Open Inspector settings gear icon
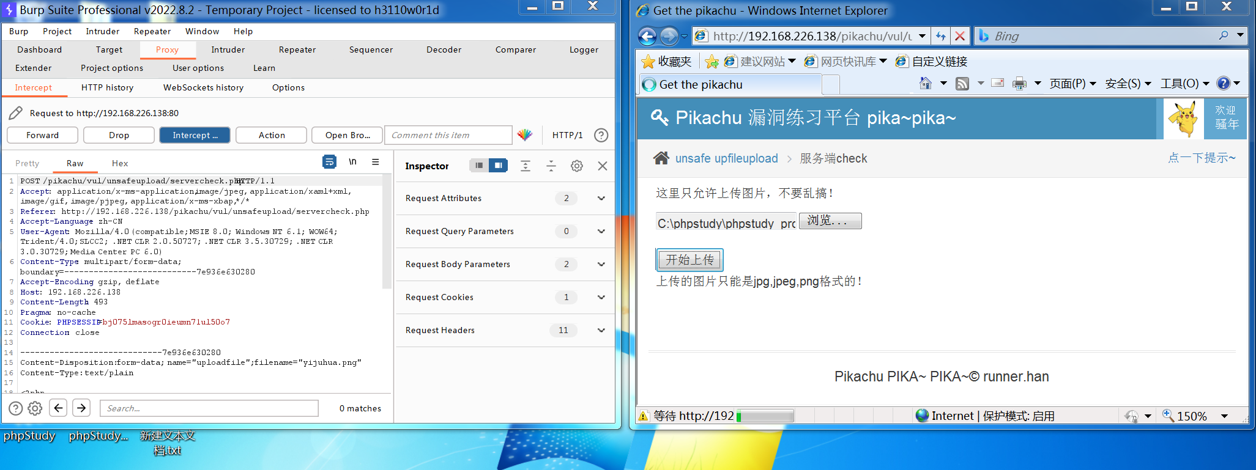This screenshot has width=1256, height=470. [x=577, y=166]
